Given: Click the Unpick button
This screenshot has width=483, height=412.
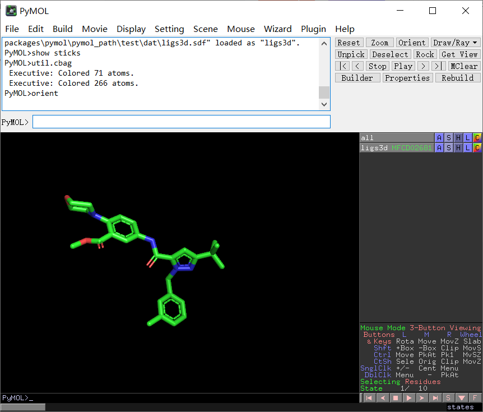Looking at the screenshot, I should 351,54.
